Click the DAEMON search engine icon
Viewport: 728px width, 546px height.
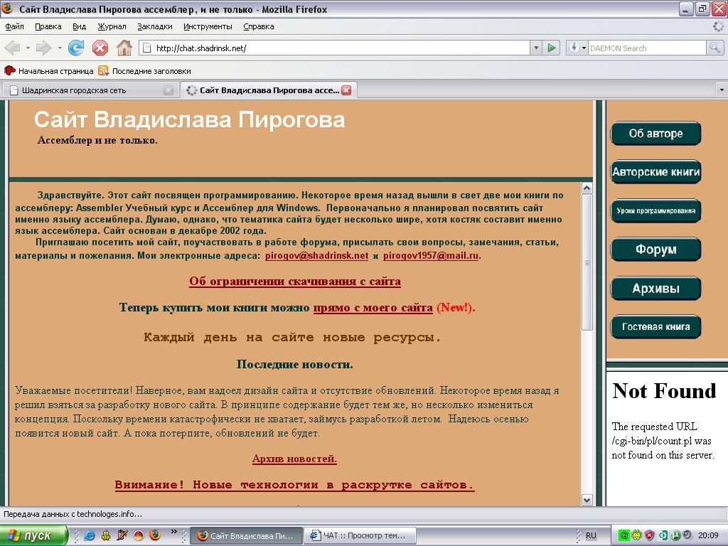574,48
